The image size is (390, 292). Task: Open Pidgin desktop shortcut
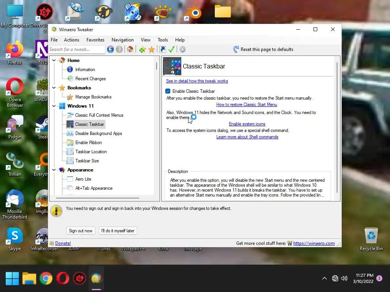[15, 127]
